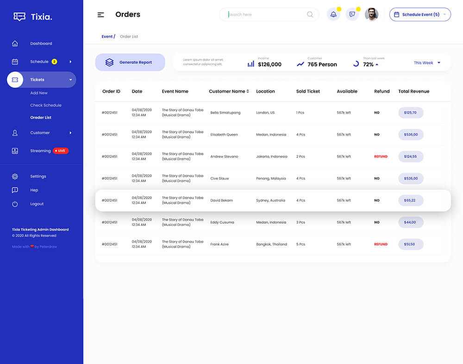Click the Streaming play icon in sidebar
This screenshot has width=463, height=364.
[15, 151]
